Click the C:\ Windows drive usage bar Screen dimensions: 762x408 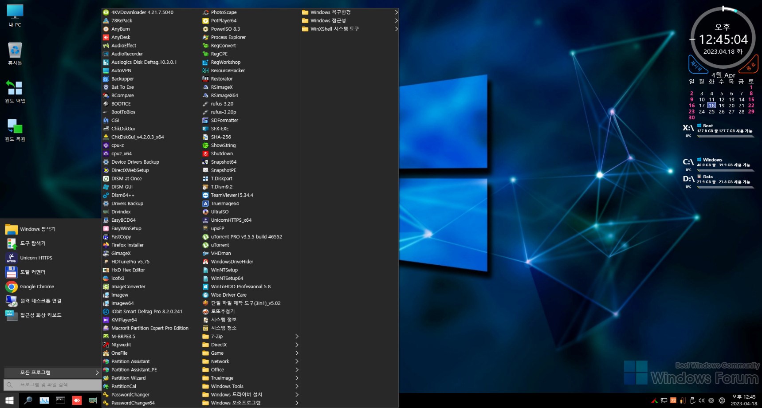pyautogui.click(x=725, y=170)
